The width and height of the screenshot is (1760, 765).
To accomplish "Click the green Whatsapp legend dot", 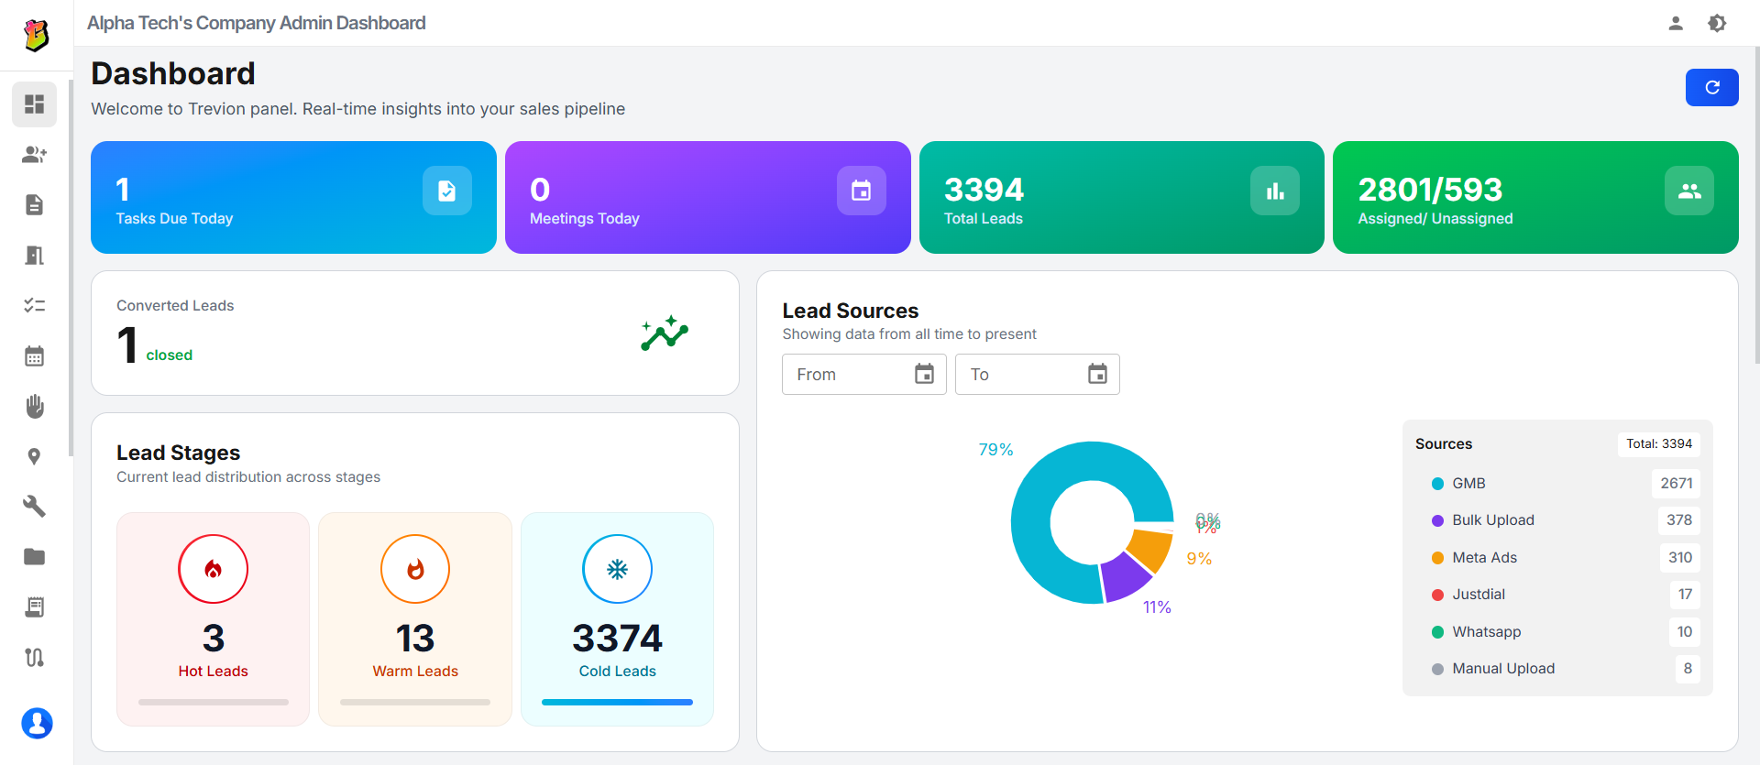I will (1437, 632).
